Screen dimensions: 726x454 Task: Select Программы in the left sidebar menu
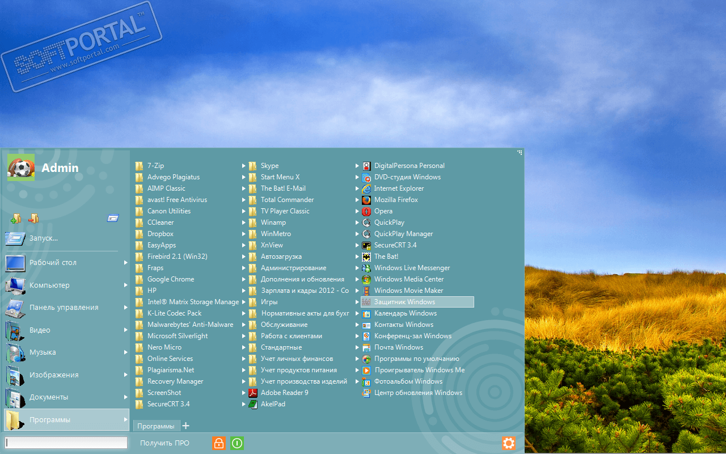tap(66, 420)
